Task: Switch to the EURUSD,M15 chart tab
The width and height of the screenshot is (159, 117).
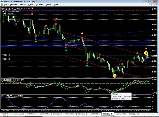Action: point(121,114)
